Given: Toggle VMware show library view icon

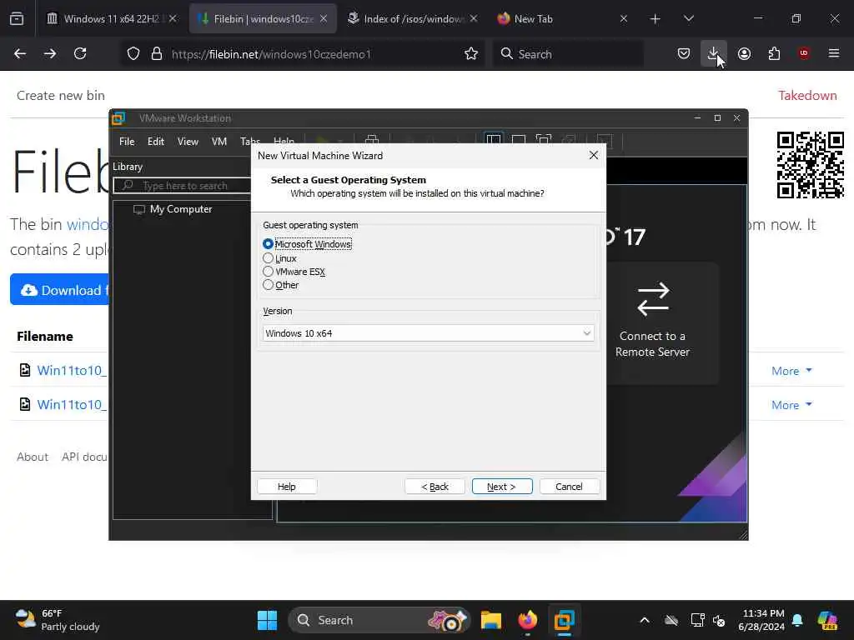Looking at the screenshot, I should tap(494, 140).
